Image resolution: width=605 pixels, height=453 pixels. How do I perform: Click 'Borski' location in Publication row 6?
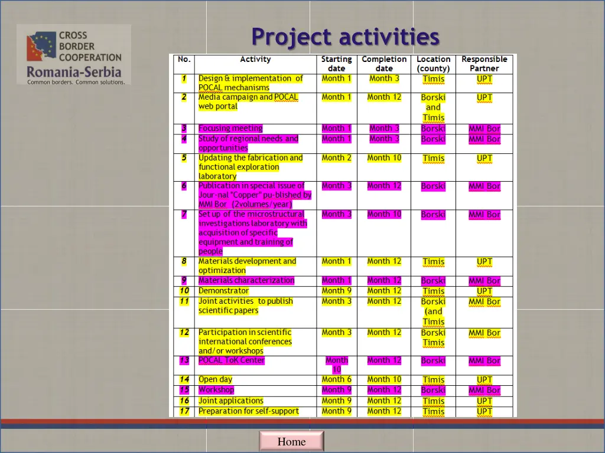coord(433,186)
